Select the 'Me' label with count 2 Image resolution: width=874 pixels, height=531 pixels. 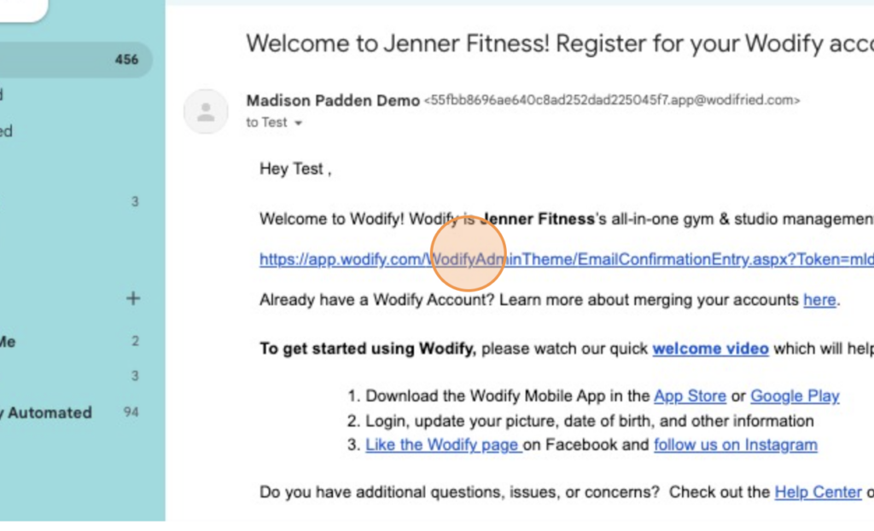[69, 341]
